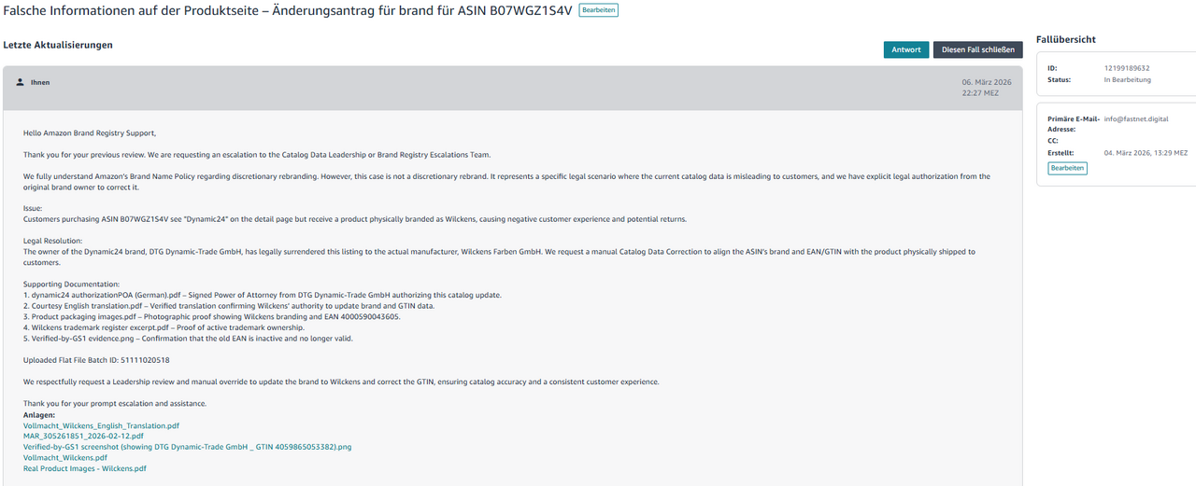Open the Verified-by-GS1 screenshot PNG attachment
The image size is (1196, 486).
[x=187, y=447]
